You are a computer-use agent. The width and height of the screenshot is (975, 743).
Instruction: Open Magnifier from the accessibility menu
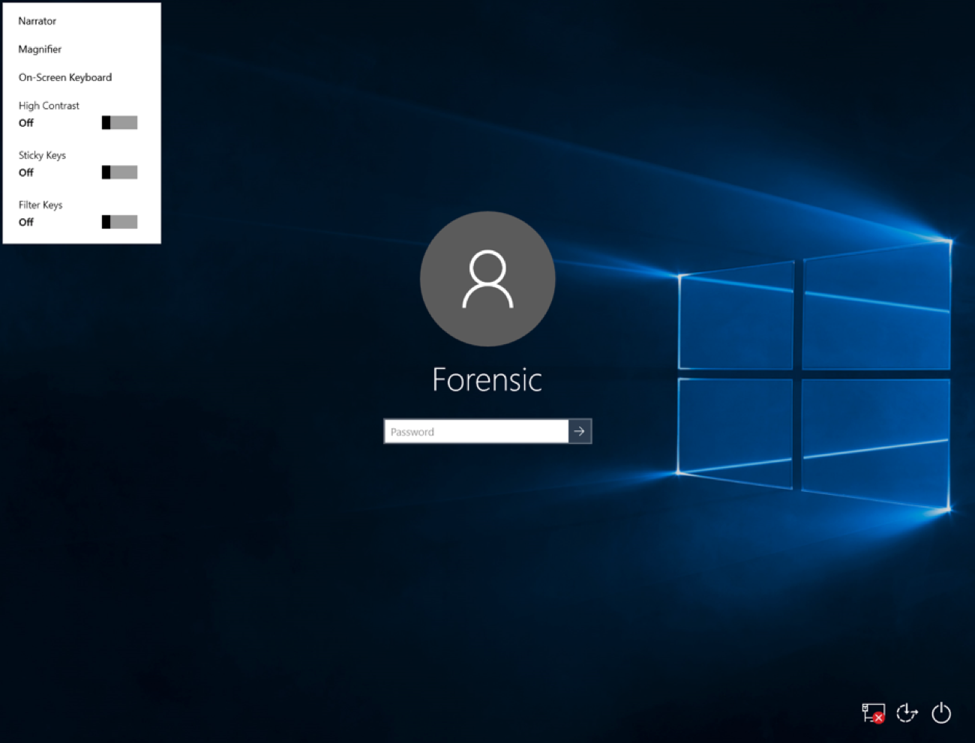point(40,49)
